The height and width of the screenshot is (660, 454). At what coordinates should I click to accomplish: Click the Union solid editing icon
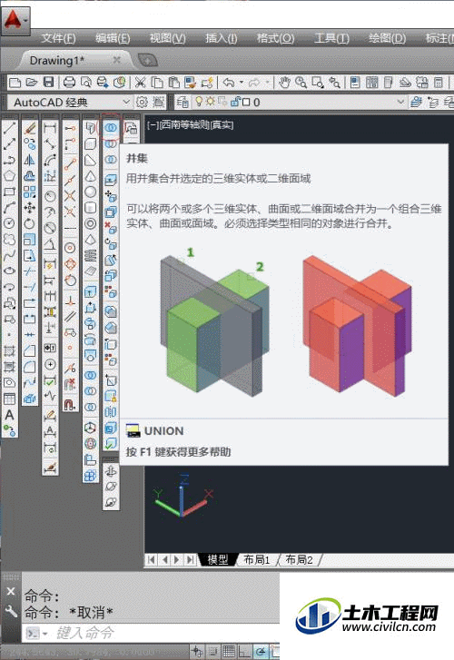tap(111, 127)
